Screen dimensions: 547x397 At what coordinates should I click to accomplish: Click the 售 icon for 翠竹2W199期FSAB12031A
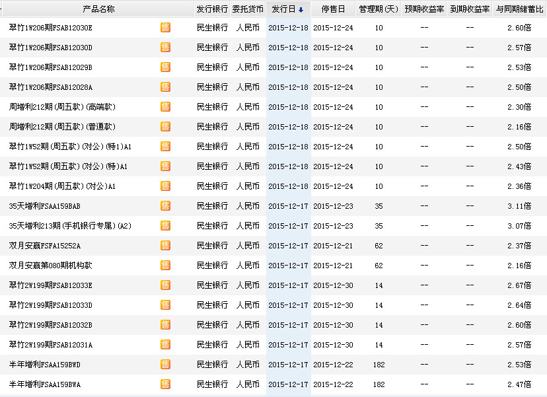pos(165,345)
